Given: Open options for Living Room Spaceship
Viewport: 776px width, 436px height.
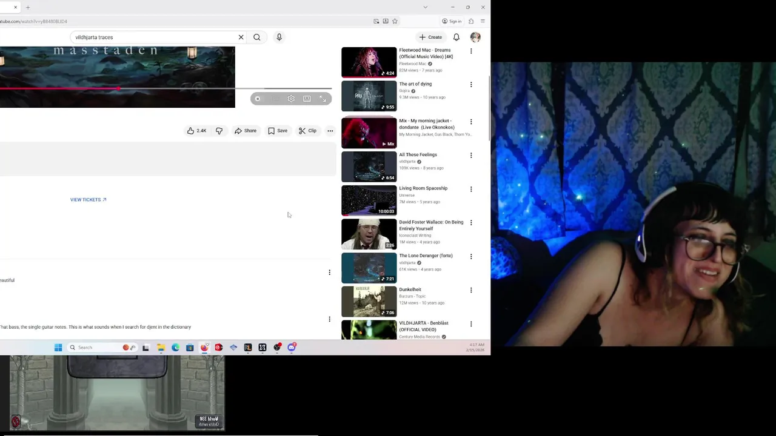Looking at the screenshot, I should (x=471, y=189).
